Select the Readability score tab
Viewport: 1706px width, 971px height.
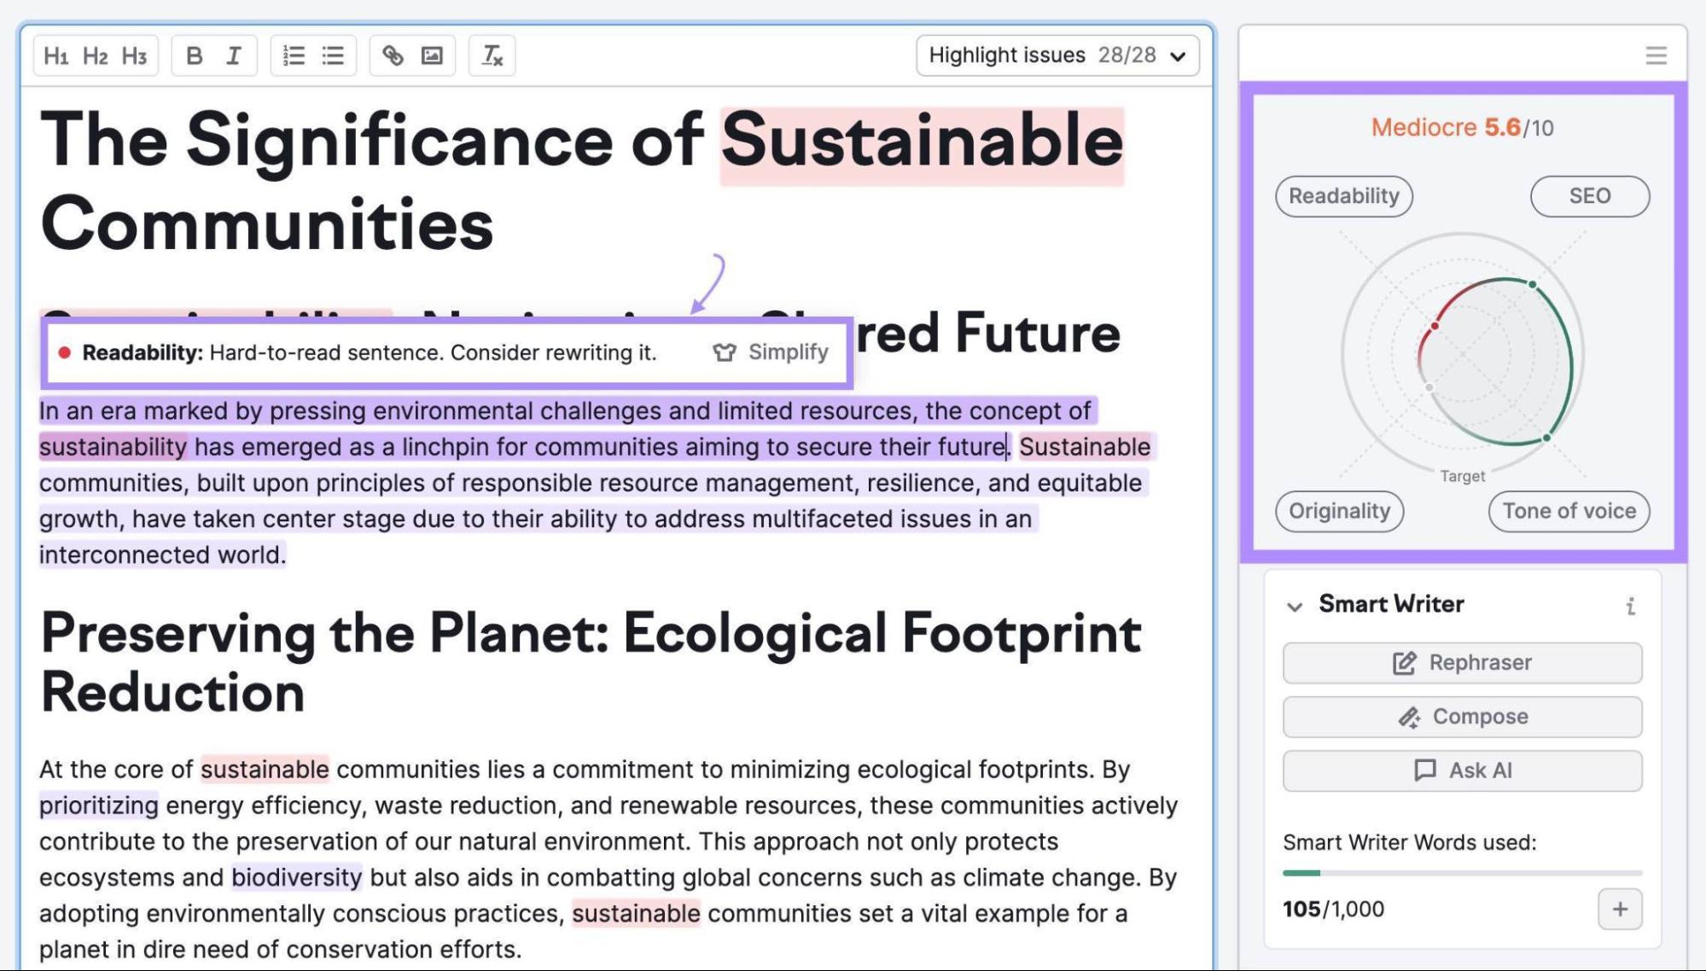1343,196
